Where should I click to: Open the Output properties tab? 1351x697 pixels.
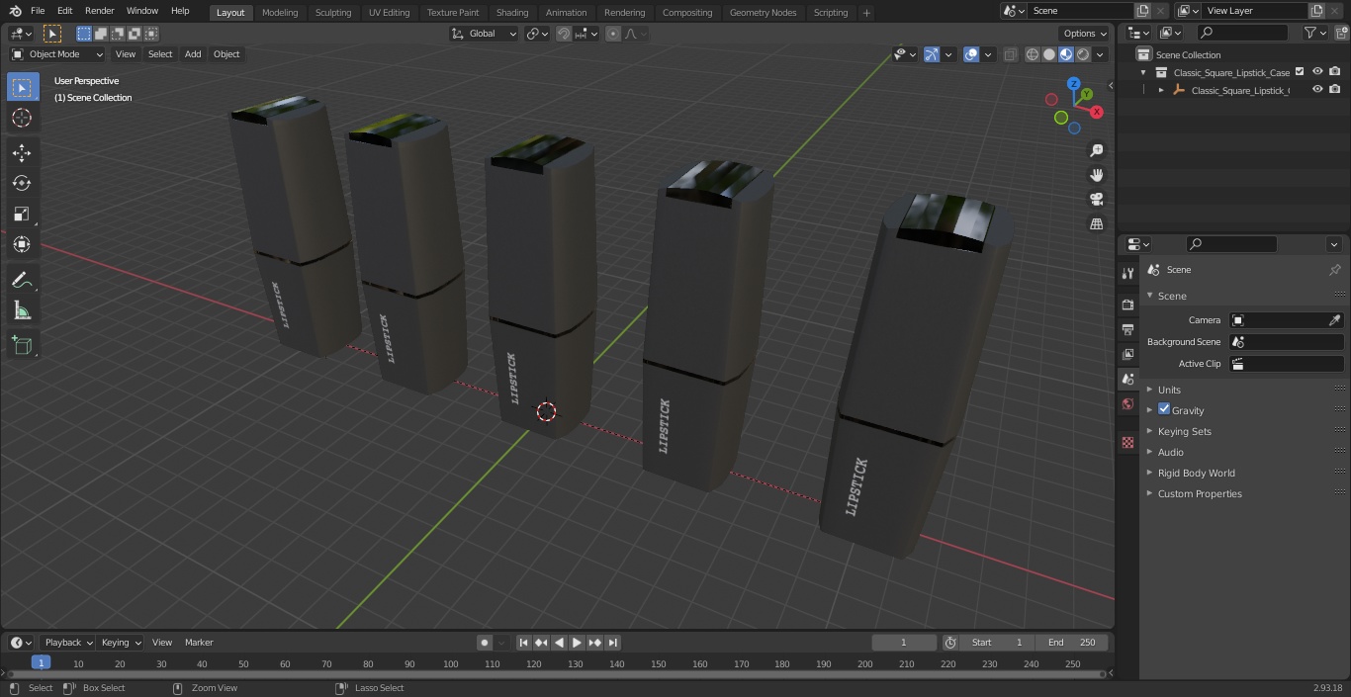1127,329
